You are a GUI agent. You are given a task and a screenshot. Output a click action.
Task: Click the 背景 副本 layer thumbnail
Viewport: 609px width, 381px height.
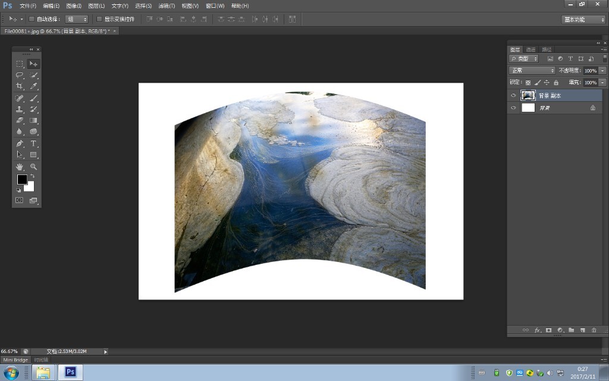[x=528, y=95]
